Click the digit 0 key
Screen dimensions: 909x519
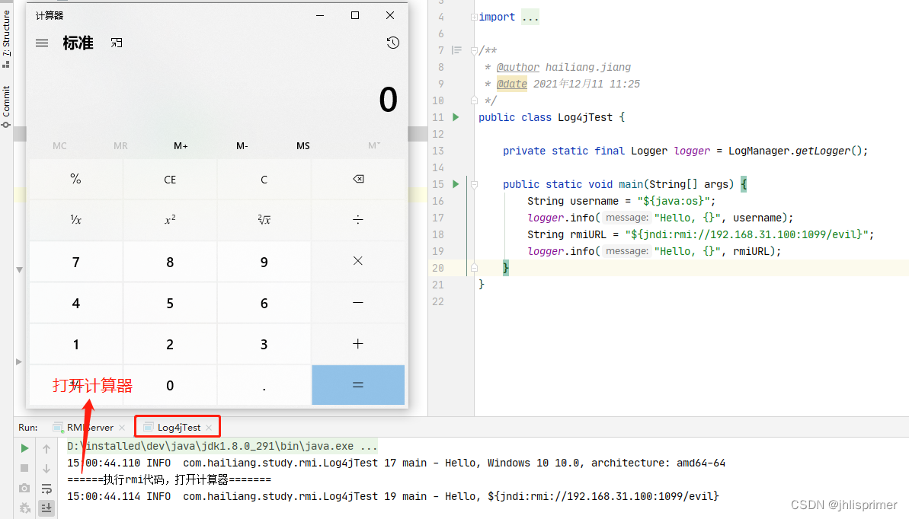170,385
